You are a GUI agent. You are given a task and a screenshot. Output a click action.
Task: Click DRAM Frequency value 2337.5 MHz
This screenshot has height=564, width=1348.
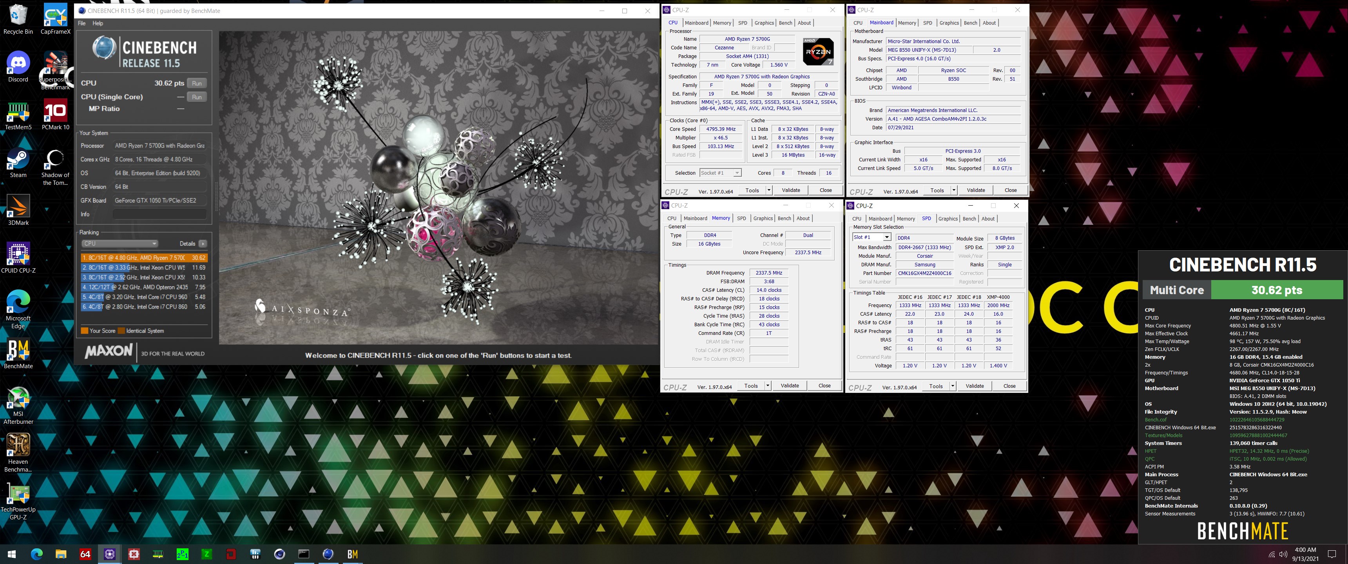tap(769, 273)
